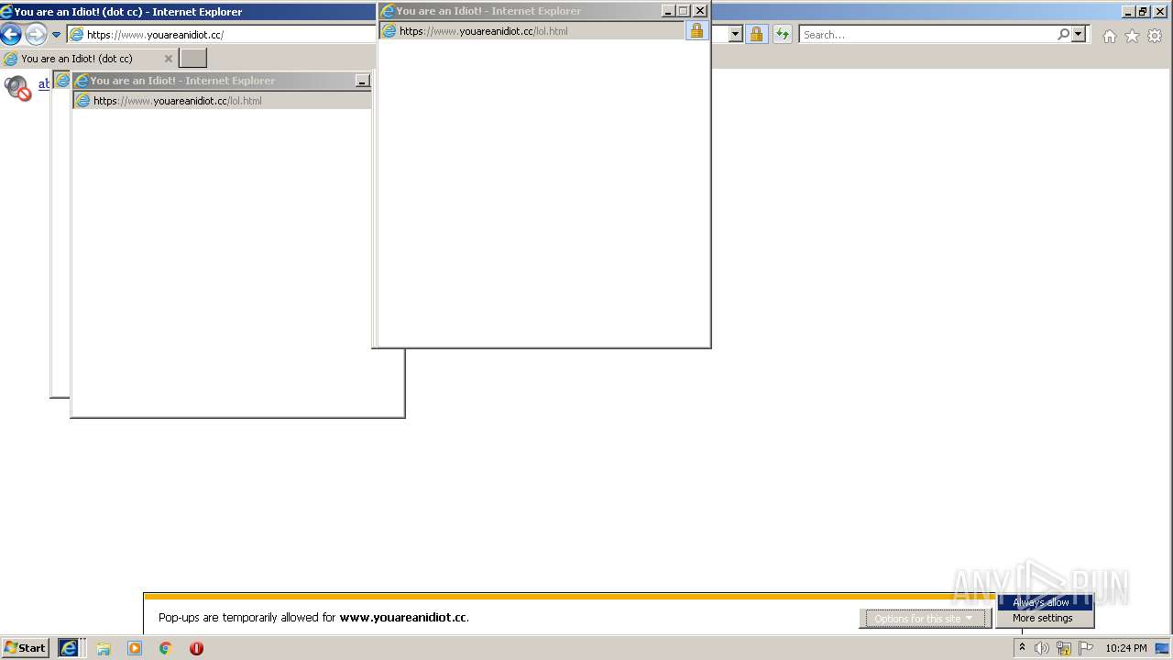Click the Back navigation arrow
Screen dimensions: 1173x660
[11, 35]
